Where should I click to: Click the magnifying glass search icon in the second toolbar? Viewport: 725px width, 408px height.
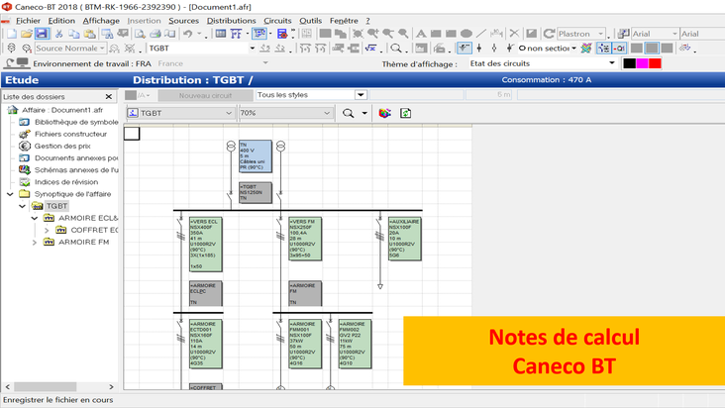tap(396, 49)
